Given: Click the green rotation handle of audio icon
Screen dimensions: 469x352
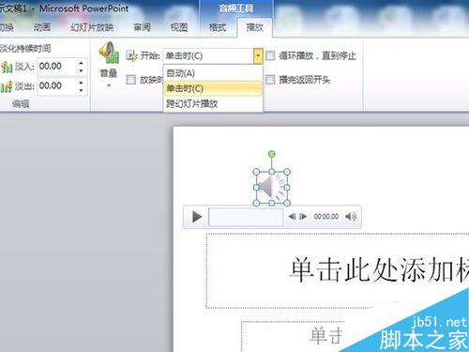Looking at the screenshot, I should tap(272, 154).
